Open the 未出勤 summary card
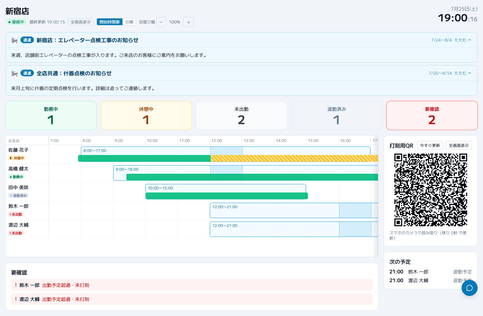The image size is (483, 316). (x=241, y=115)
